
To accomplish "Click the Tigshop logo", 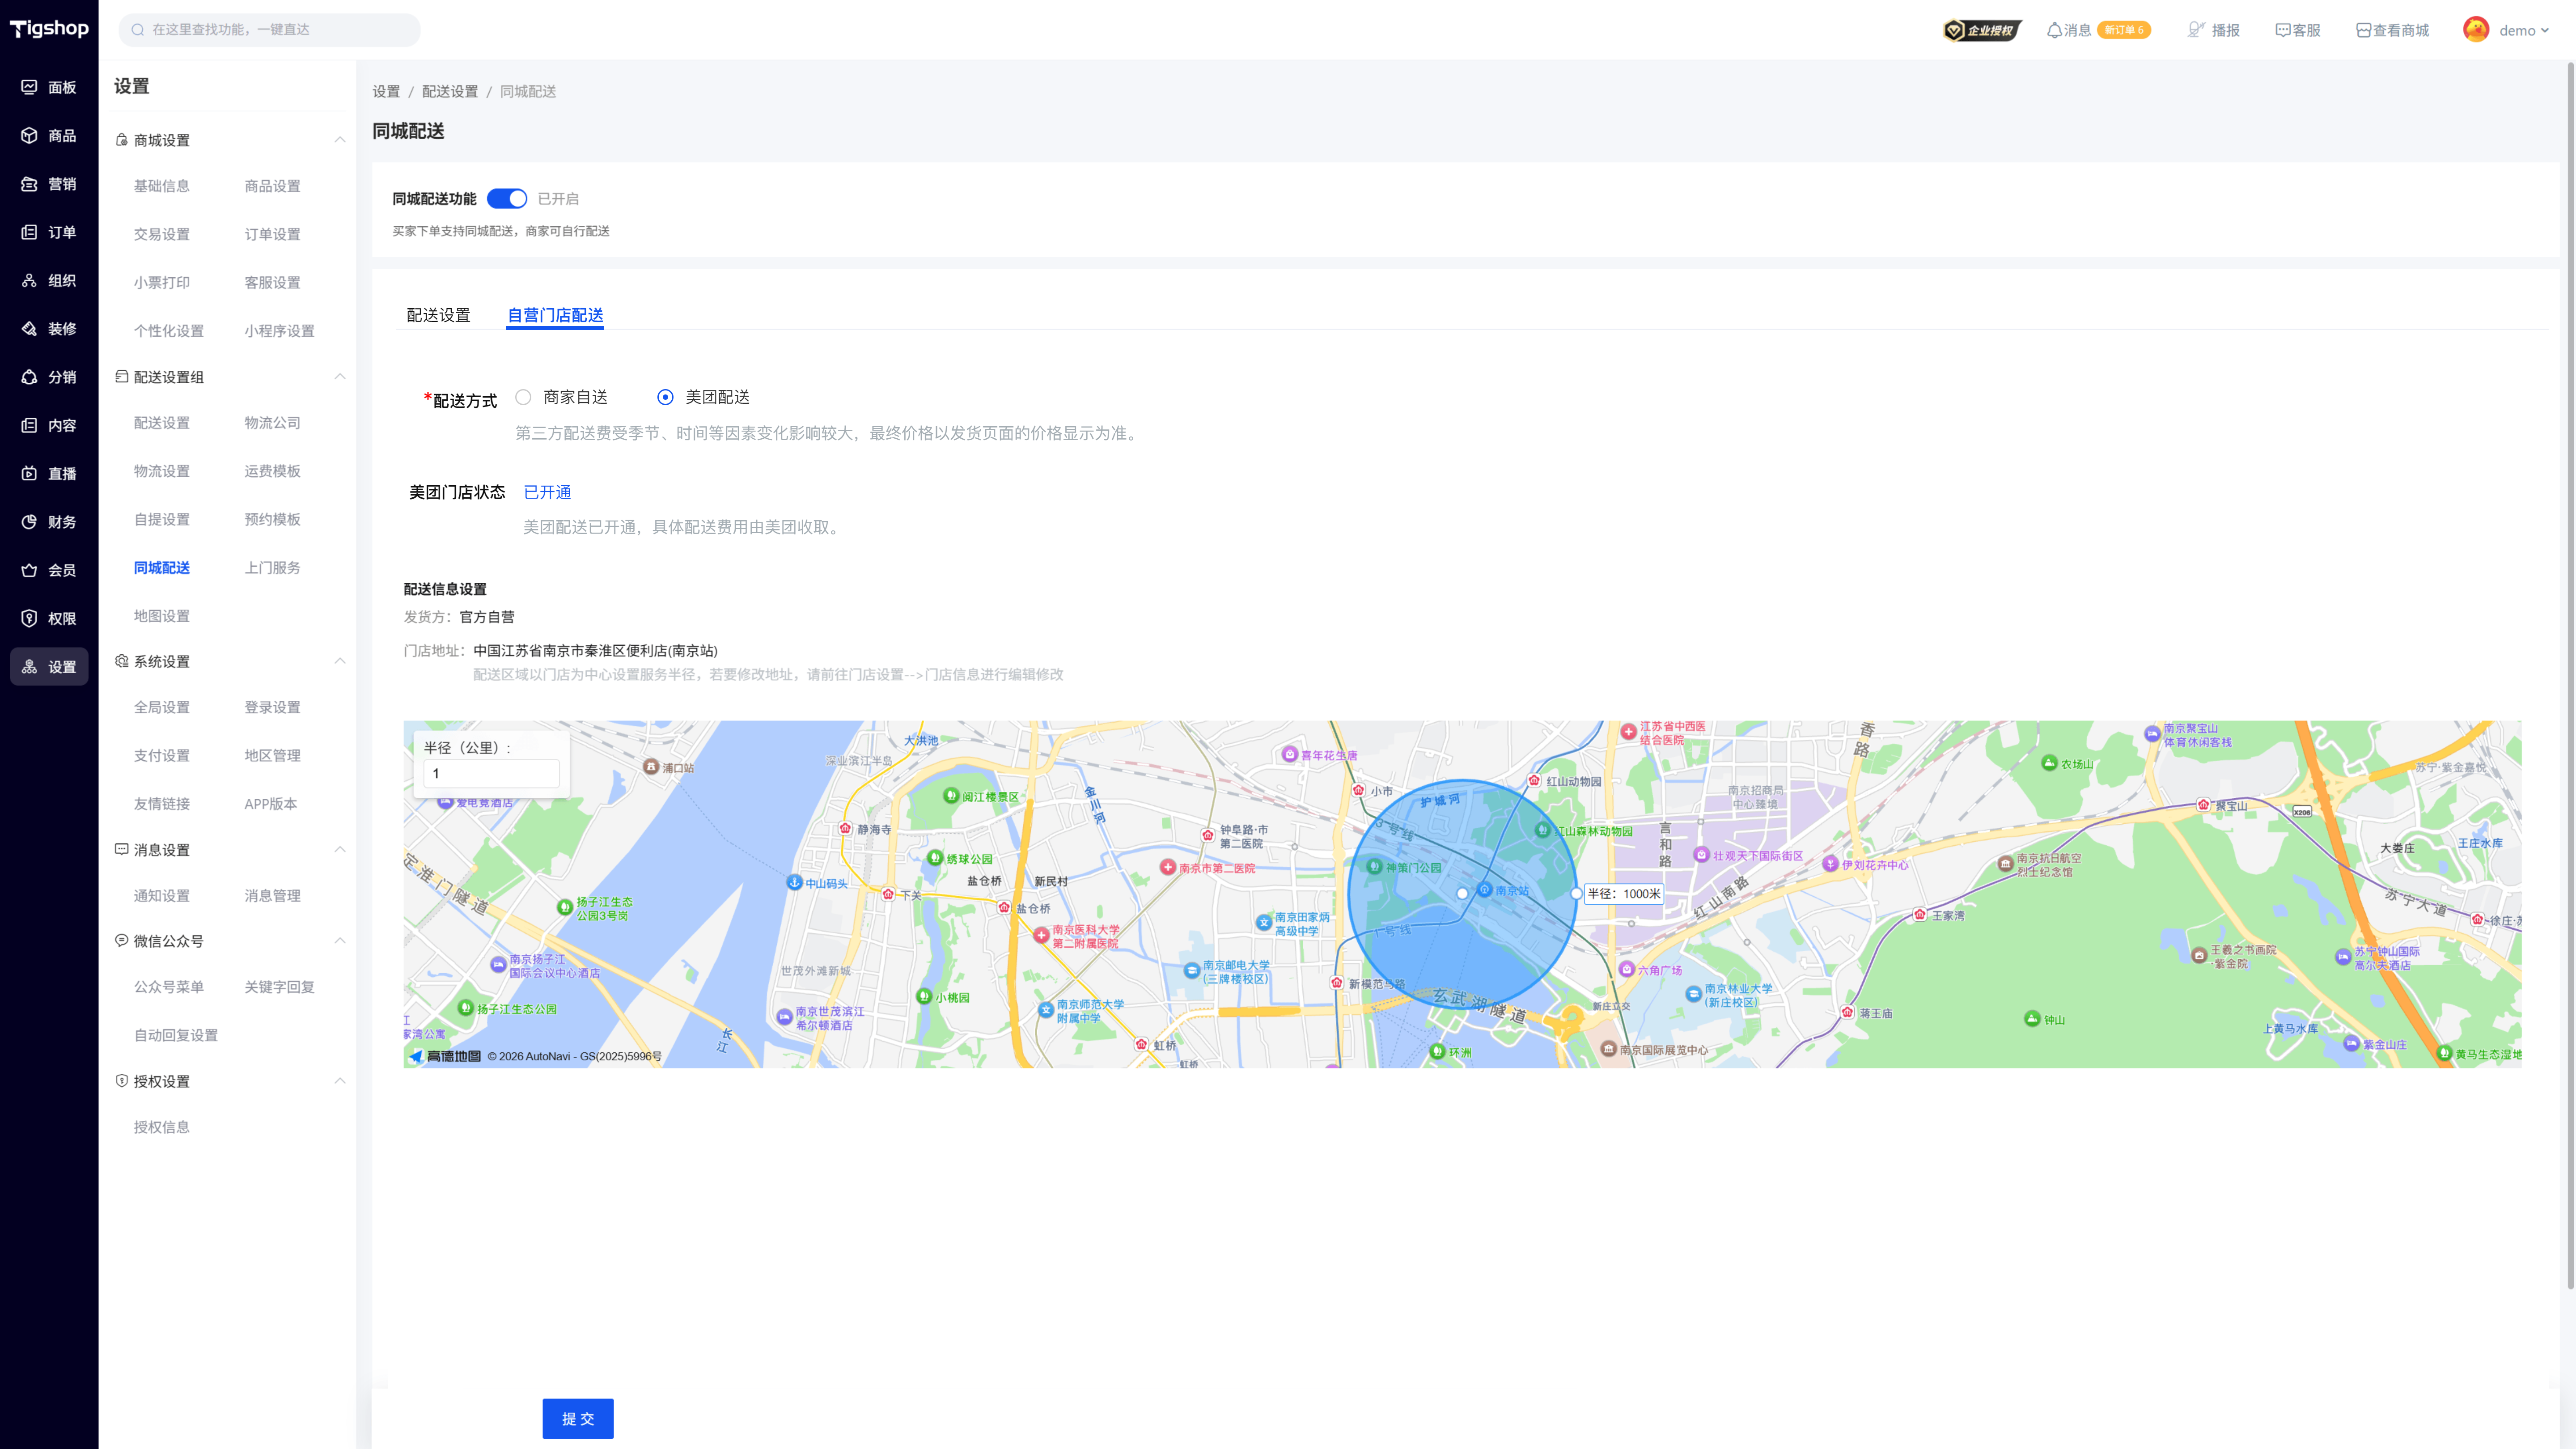I will pyautogui.click(x=49, y=29).
